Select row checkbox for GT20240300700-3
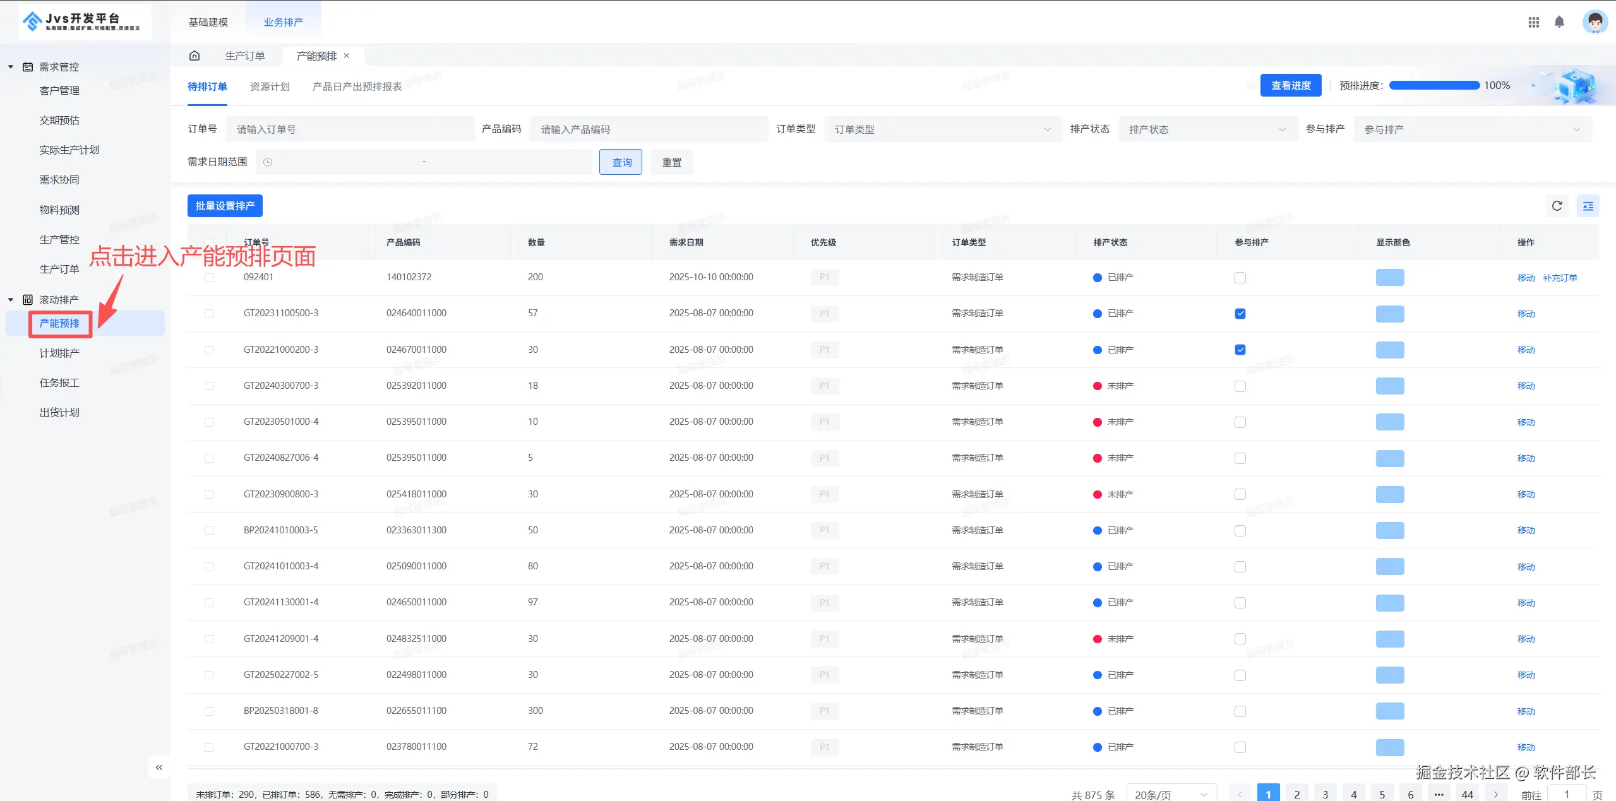 pos(209,386)
